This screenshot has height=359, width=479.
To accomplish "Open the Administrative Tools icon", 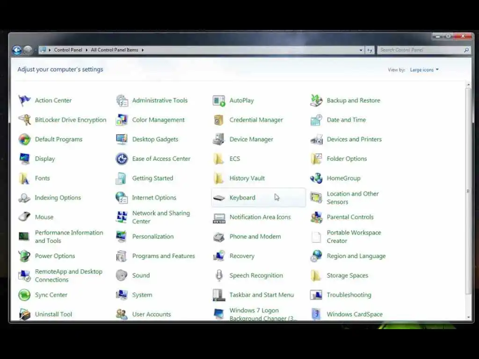I will coord(122,101).
